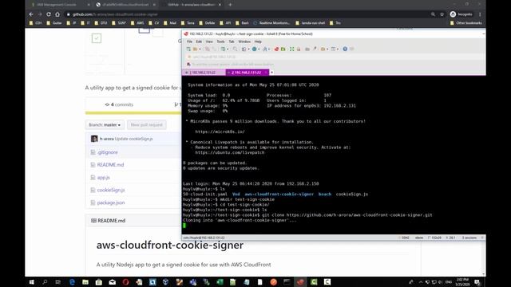Click the red Xftp icon in Xshell toolbar
This screenshot has width=511, height=287.
point(276,49)
